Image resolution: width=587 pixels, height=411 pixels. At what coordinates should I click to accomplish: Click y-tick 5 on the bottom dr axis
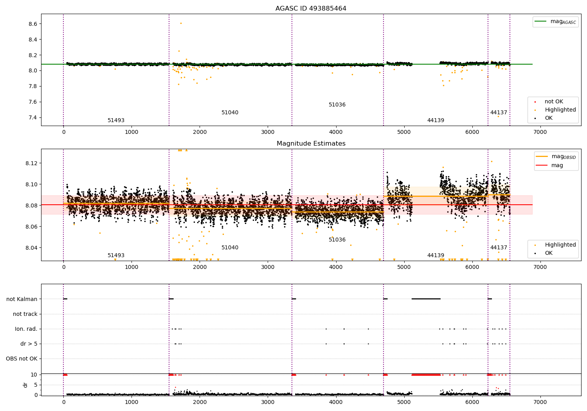pos(36,385)
